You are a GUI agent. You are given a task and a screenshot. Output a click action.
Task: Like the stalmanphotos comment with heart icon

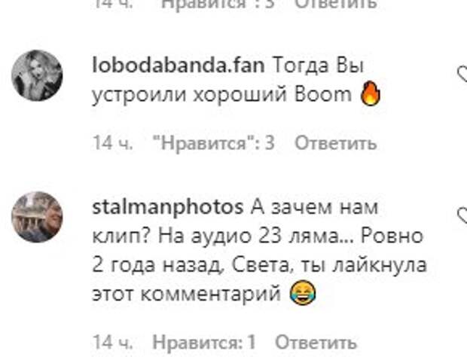[x=462, y=216]
